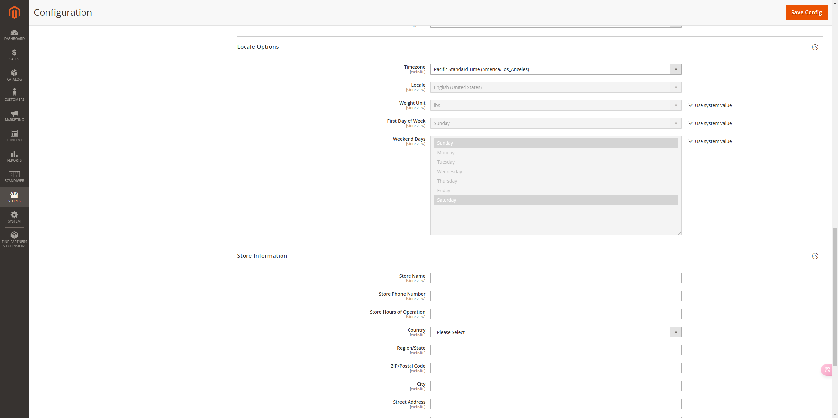This screenshot has width=838, height=418.
Task: Open the Dashboard sidebar icon
Action: click(x=14, y=35)
